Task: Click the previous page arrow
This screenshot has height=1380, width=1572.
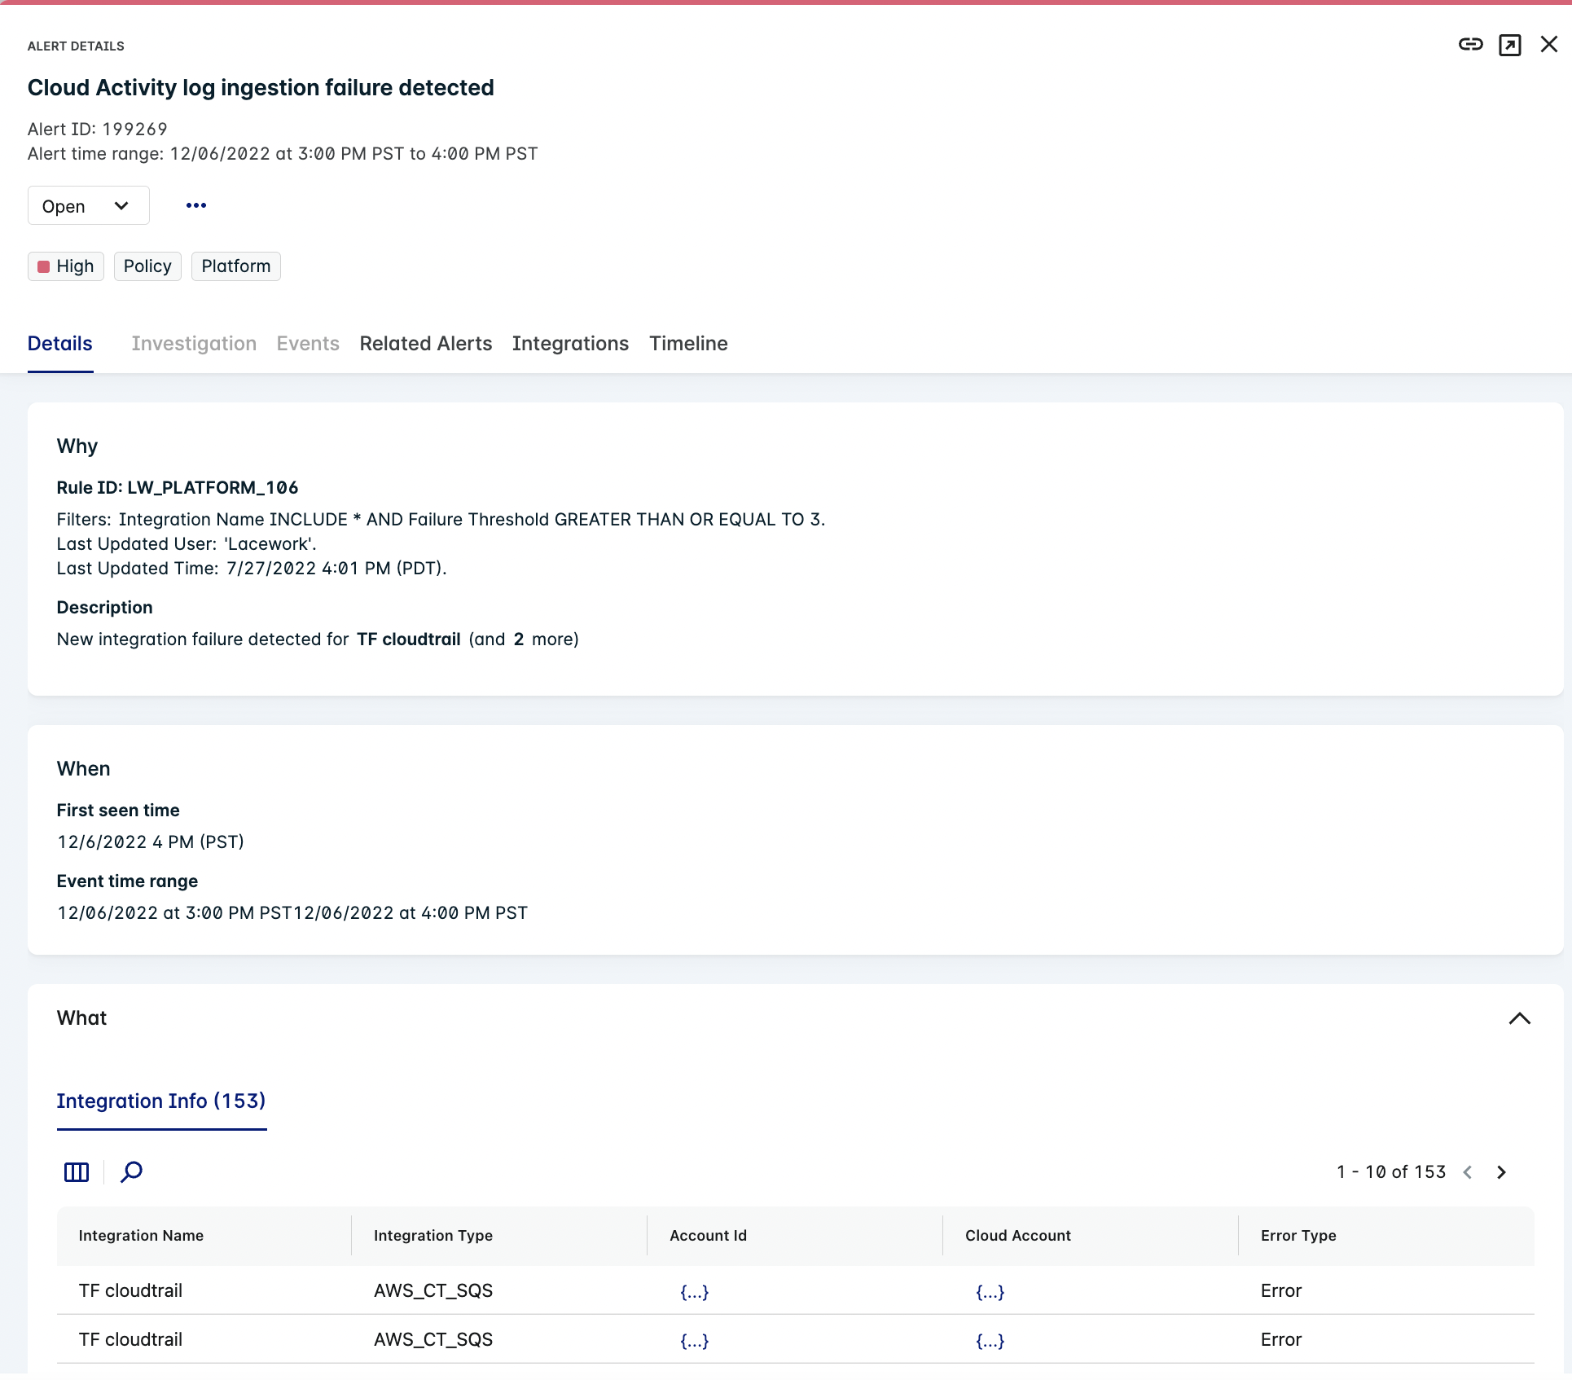Action: [x=1469, y=1172]
